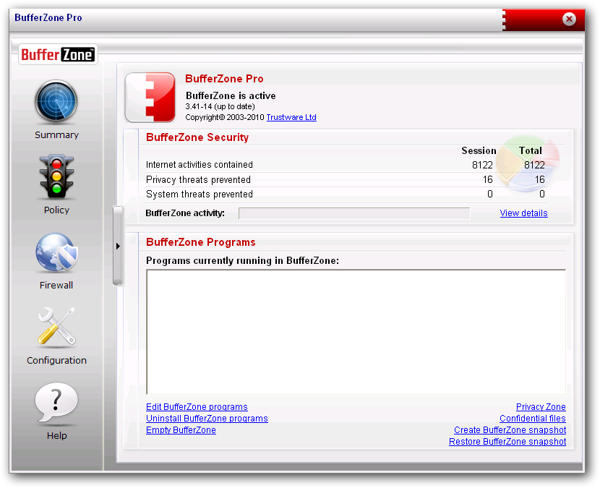Click Total value 8122 for Internet activities
600x488 pixels.
click(x=534, y=165)
